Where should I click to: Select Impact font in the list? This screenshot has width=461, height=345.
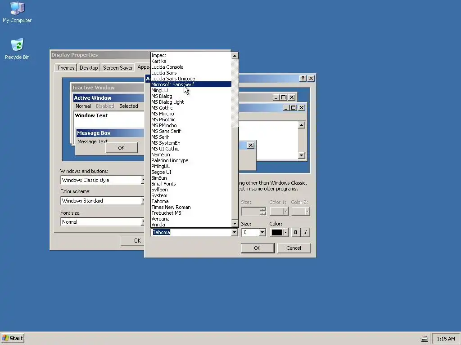point(191,55)
